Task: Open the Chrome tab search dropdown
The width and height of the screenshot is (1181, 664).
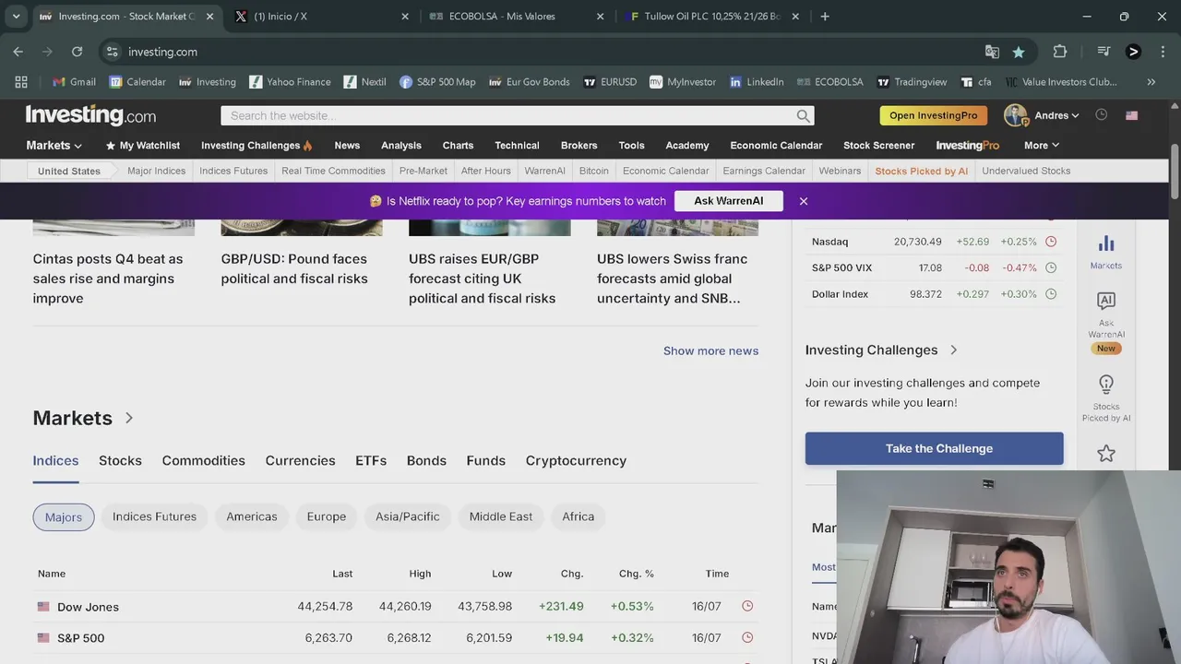Action: tap(16, 17)
